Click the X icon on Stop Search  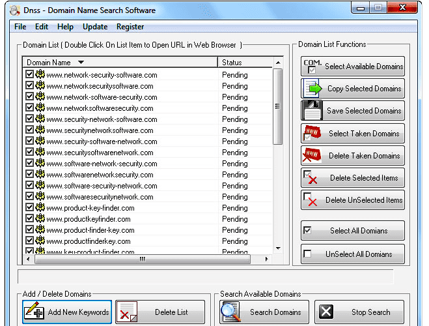(x=326, y=312)
